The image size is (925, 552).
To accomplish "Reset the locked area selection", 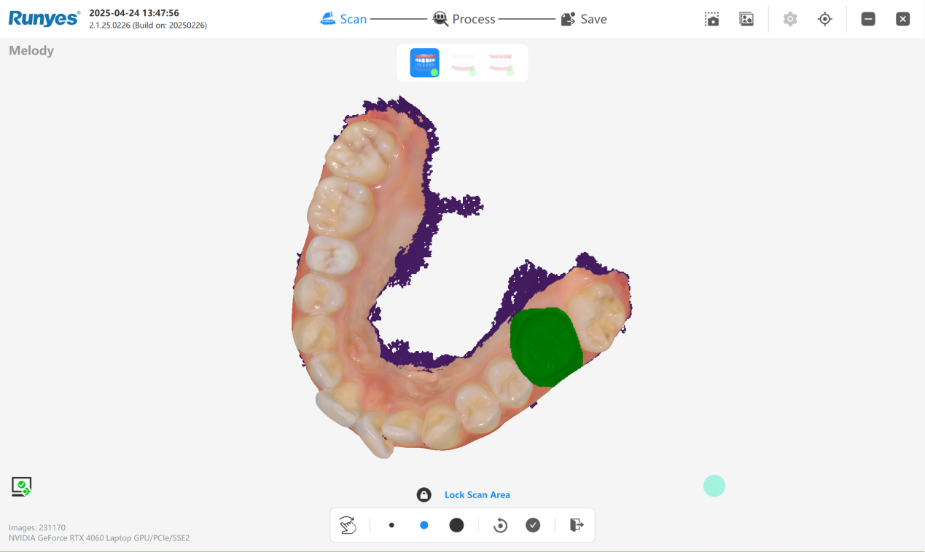I will 500,525.
